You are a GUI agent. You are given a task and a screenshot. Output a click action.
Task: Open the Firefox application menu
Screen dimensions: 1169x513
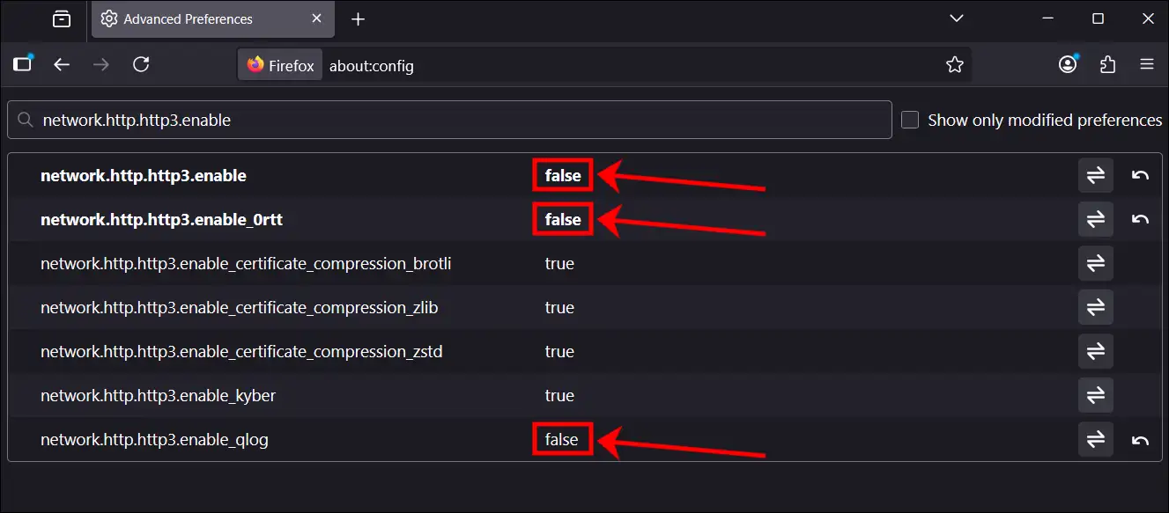pyautogui.click(x=1146, y=64)
